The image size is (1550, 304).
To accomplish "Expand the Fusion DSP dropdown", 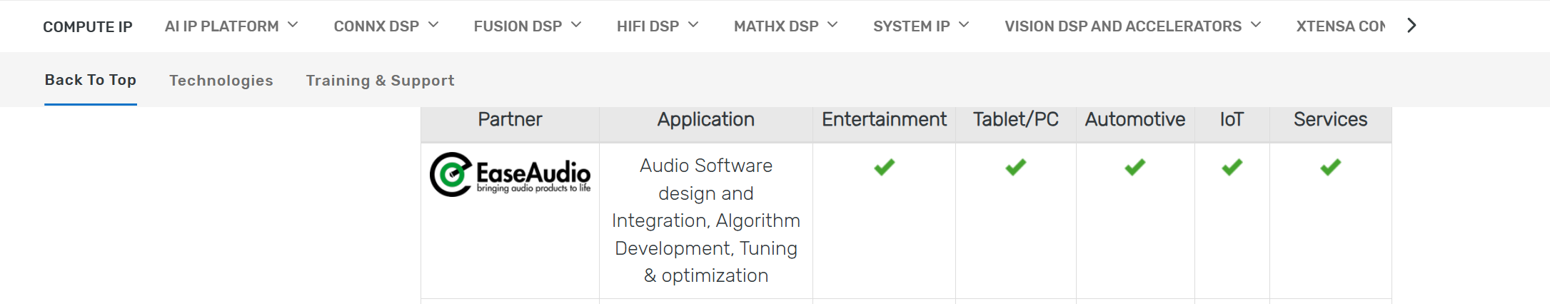I will (x=527, y=26).
